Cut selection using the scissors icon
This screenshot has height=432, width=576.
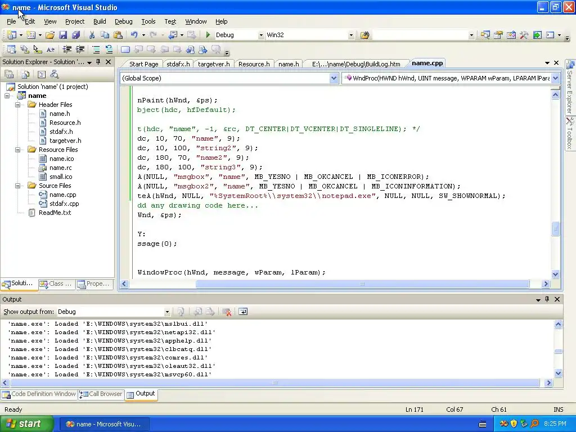coord(92,35)
